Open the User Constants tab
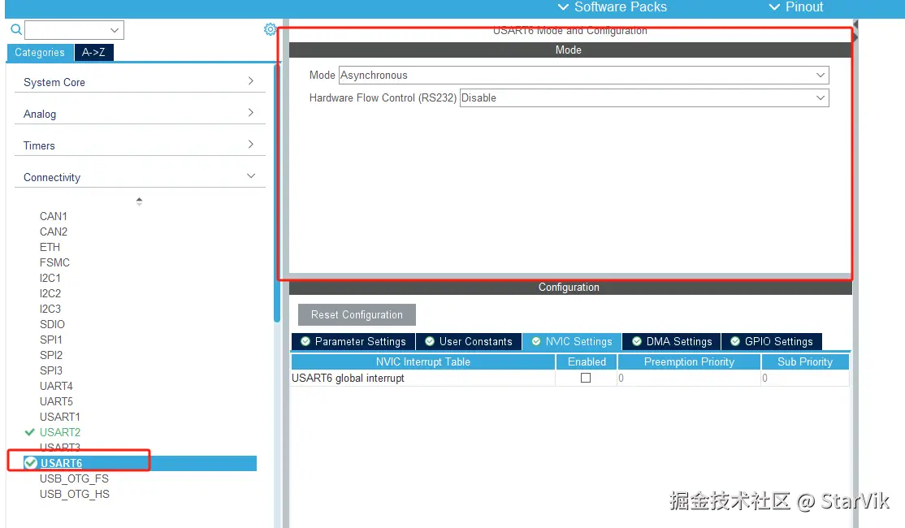Image resolution: width=905 pixels, height=528 pixels. click(x=469, y=342)
